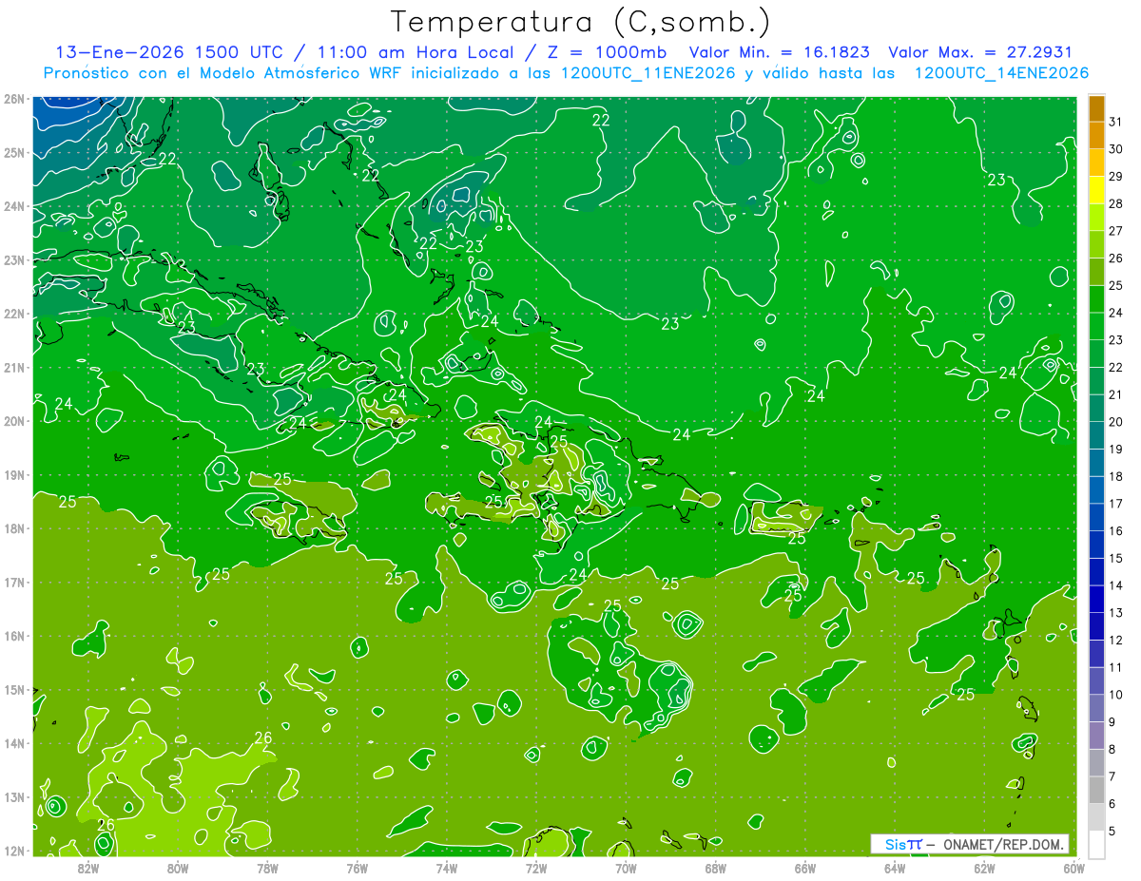The height and width of the screenshot is (881, 1141).
Task: Click the 15N latitude axis label
Action: coord(13,689)
